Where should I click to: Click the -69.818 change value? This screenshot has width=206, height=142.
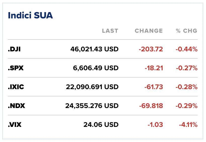tap(151, 106)
